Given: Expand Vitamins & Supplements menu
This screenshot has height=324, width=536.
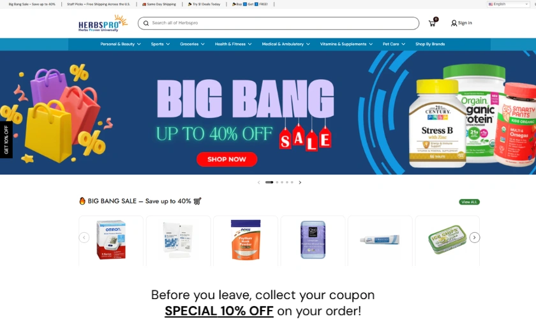Looking at the screenshot, I should tap(346, 44).
